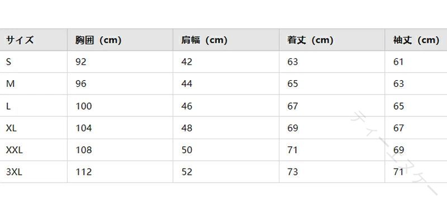Image resolution: width=447 pixels, height=207 pixels.
Task: Select sleeve value 61 in S row
Action: [398, 62]
